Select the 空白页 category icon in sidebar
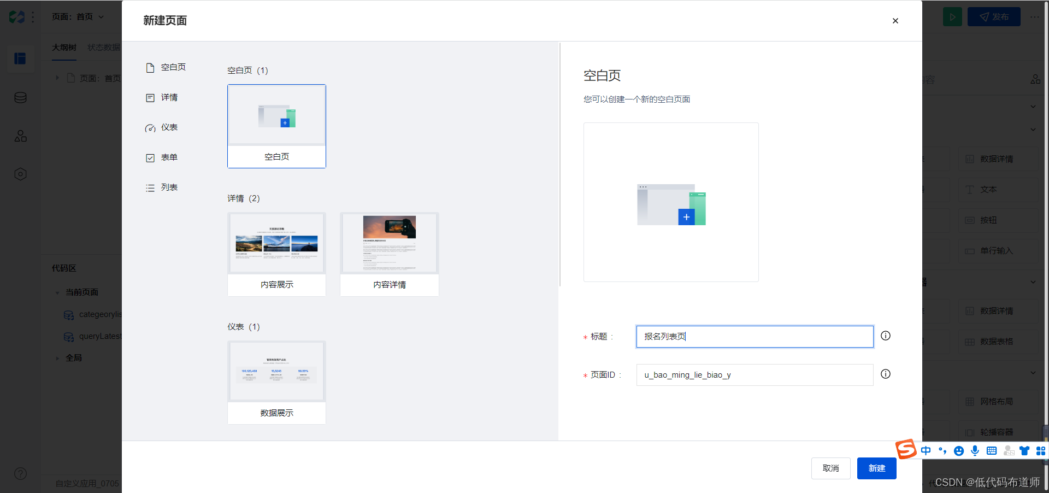The width and height of the screenshot is (1049, 493). click(x=150, y=68)
